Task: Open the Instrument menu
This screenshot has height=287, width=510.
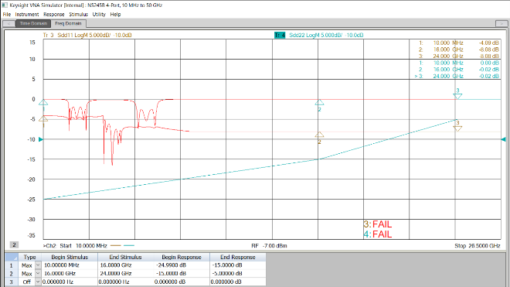Action: coord(27,15)
